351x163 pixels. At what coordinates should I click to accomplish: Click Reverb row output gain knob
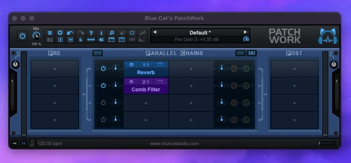pos(222,68)
